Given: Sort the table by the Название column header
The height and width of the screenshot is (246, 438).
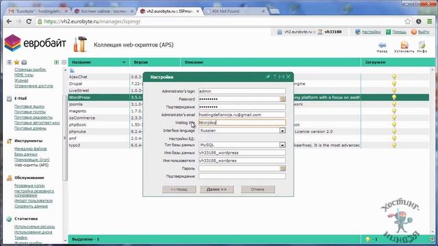Looking at the screenshot, I should pyautogui.click(x=99, y=62).
